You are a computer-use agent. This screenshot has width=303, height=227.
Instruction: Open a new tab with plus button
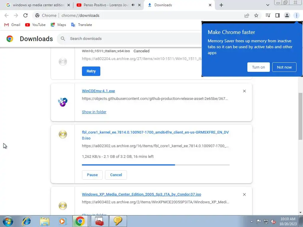tap(221, 5)
